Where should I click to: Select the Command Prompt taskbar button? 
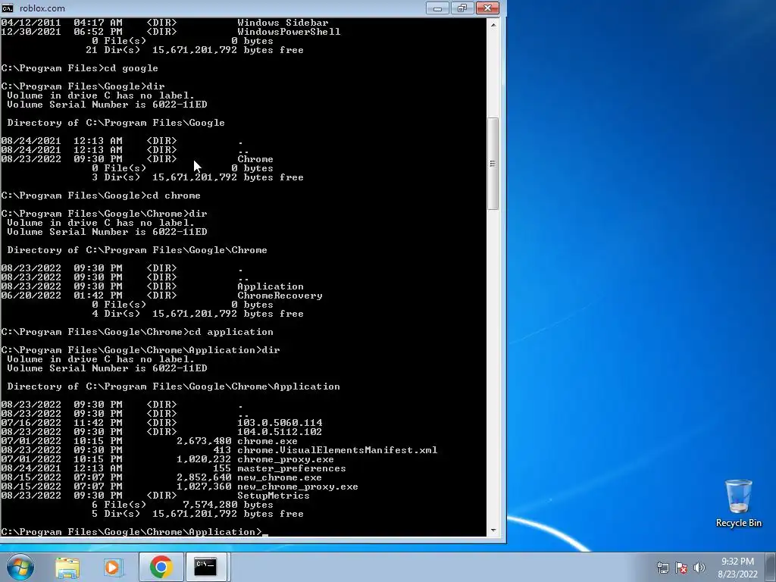click(205, 567)
